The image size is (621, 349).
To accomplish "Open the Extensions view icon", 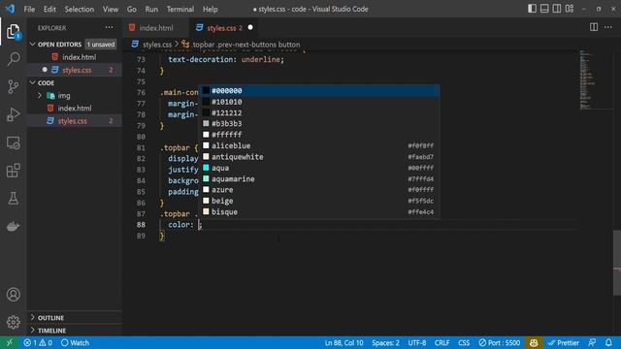I will 13,171.
